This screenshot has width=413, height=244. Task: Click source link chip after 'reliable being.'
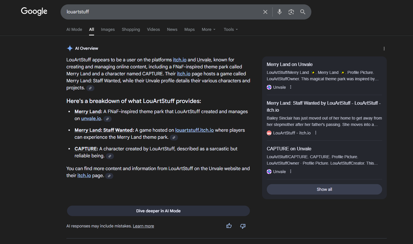tap(110, 156)
